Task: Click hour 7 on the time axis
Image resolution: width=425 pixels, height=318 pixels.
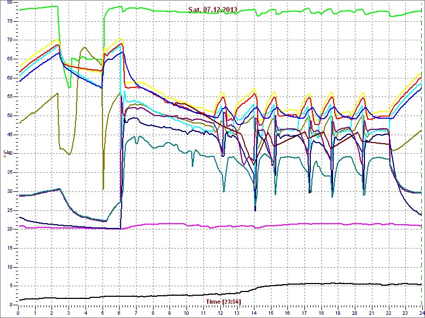Action: point(136,313)
